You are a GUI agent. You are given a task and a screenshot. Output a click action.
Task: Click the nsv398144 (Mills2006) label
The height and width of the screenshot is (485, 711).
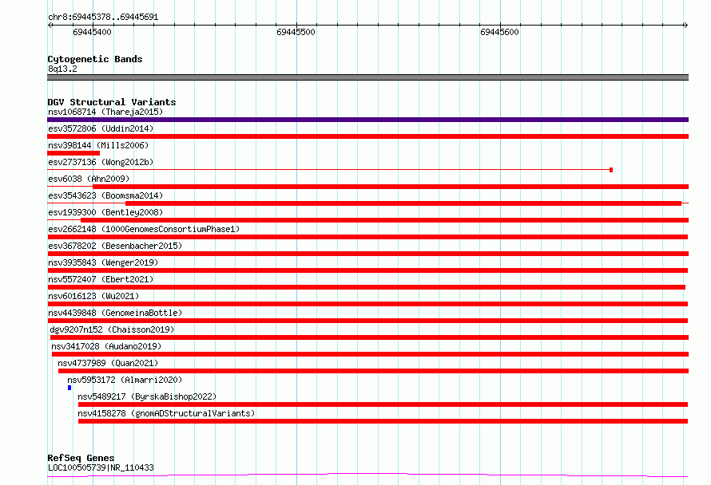(x=98, y=145)
